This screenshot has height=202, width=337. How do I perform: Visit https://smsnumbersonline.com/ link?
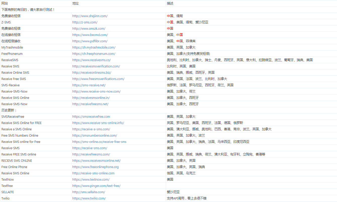pyautogui.click(x=95, y=135)
